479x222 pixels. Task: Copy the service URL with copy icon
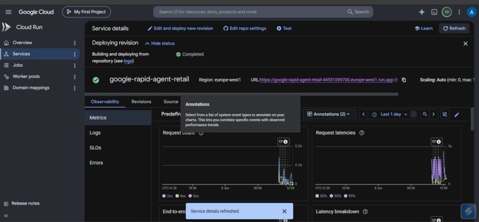404,80
